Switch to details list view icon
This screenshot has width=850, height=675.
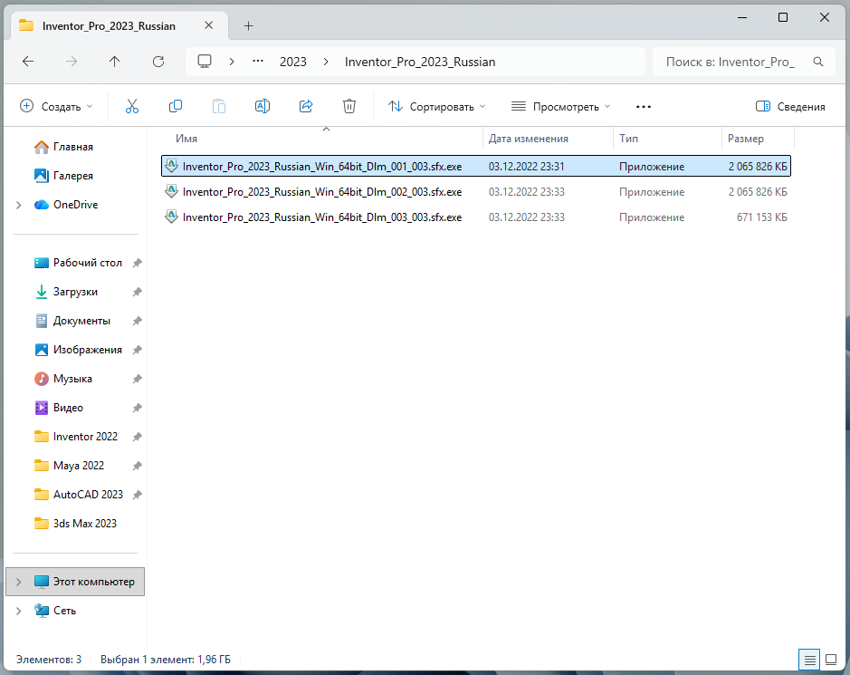[x=809, y=660]
